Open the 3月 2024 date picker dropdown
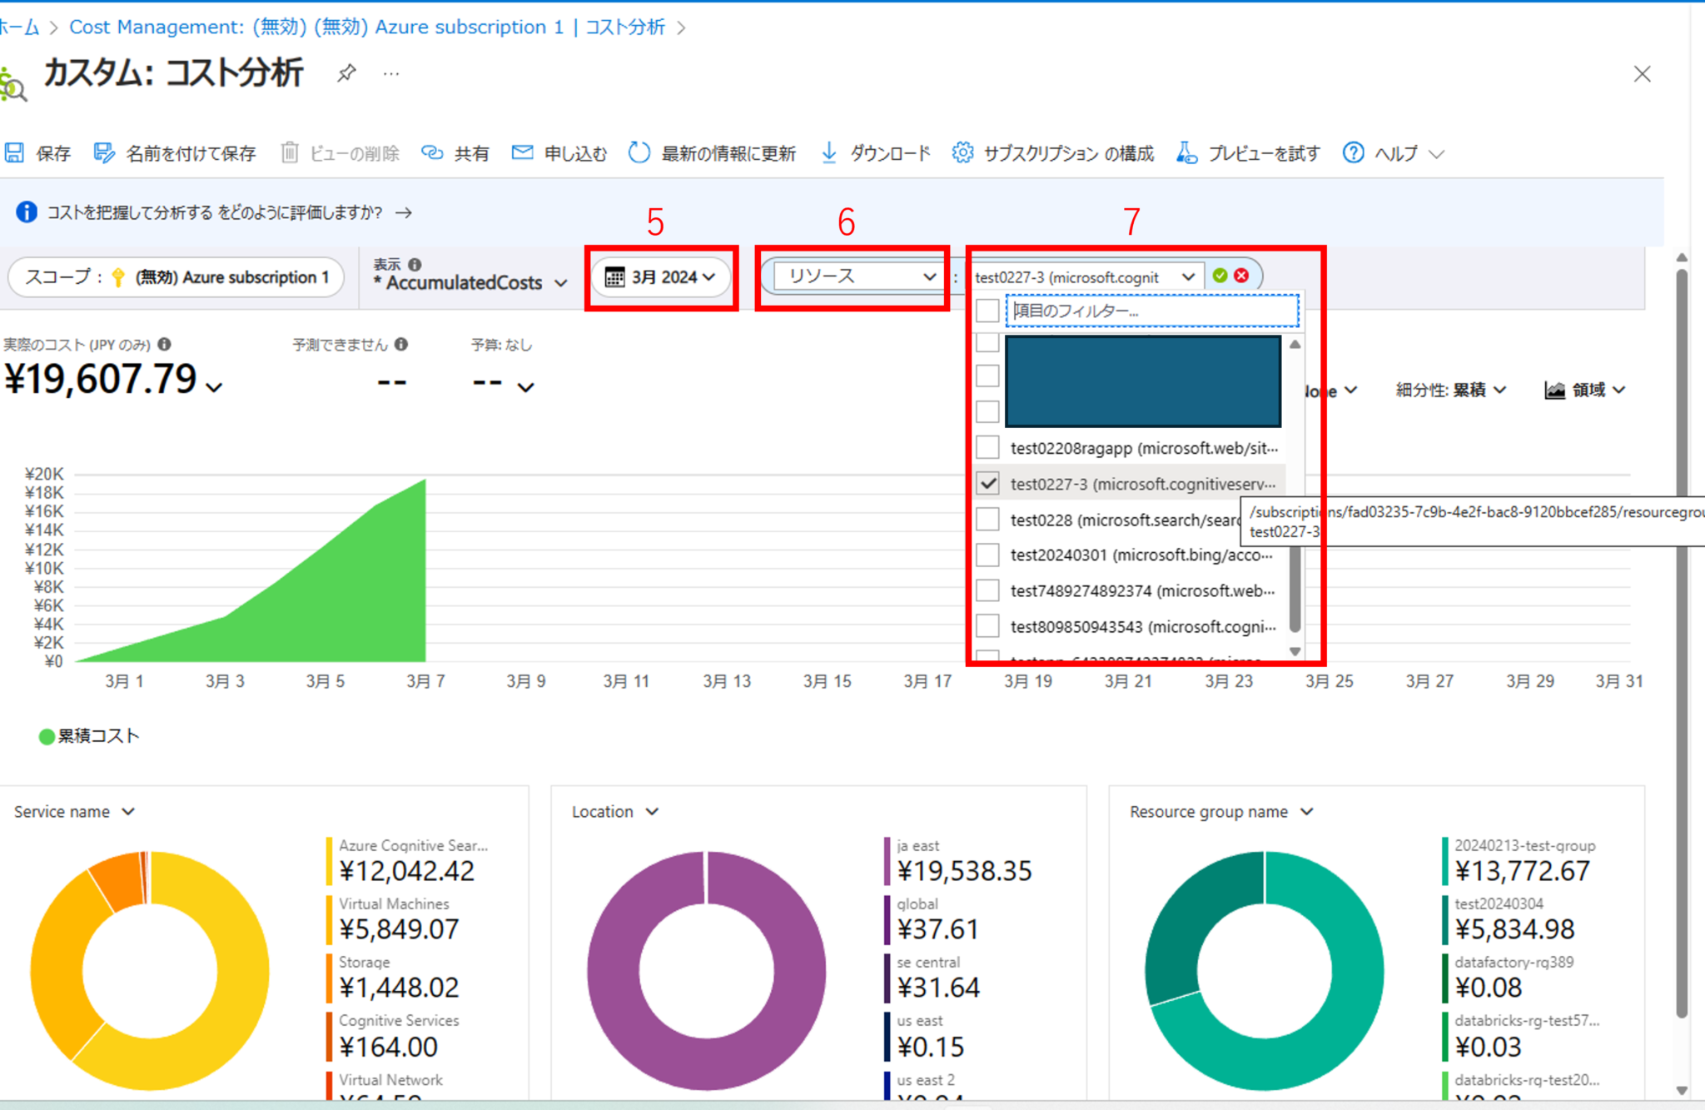The height and width of the screenshot is (1110, 1705). [x=661, y=277]
